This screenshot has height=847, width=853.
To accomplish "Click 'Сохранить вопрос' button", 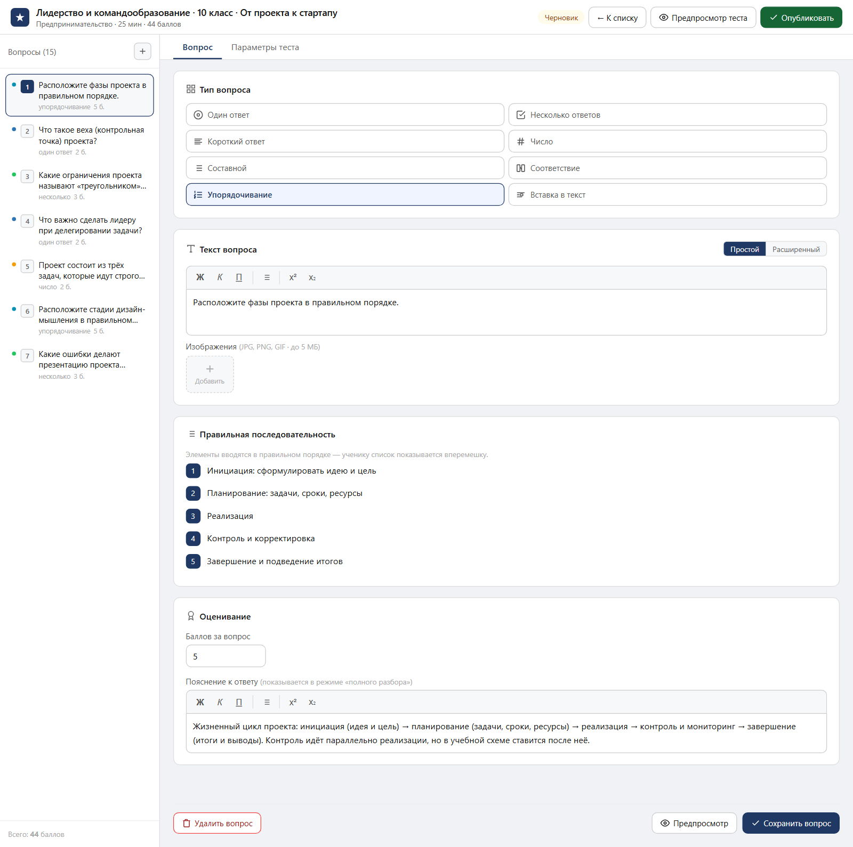I will point(791,823).
